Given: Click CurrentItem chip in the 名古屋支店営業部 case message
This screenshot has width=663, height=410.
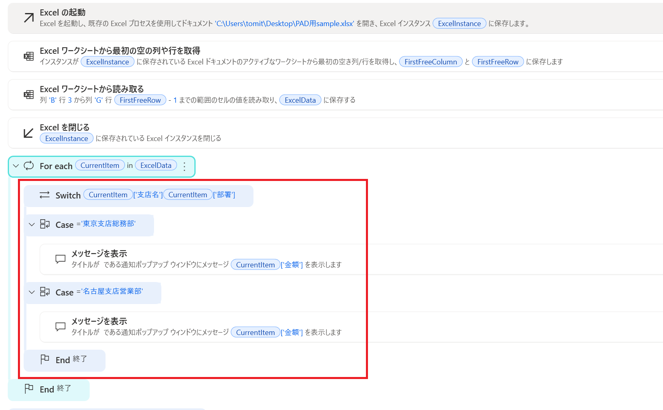Looking at the screenshot, I should point(256,332).
